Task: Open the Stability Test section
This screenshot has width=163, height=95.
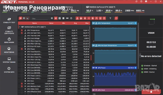Action: click(9, 20)
